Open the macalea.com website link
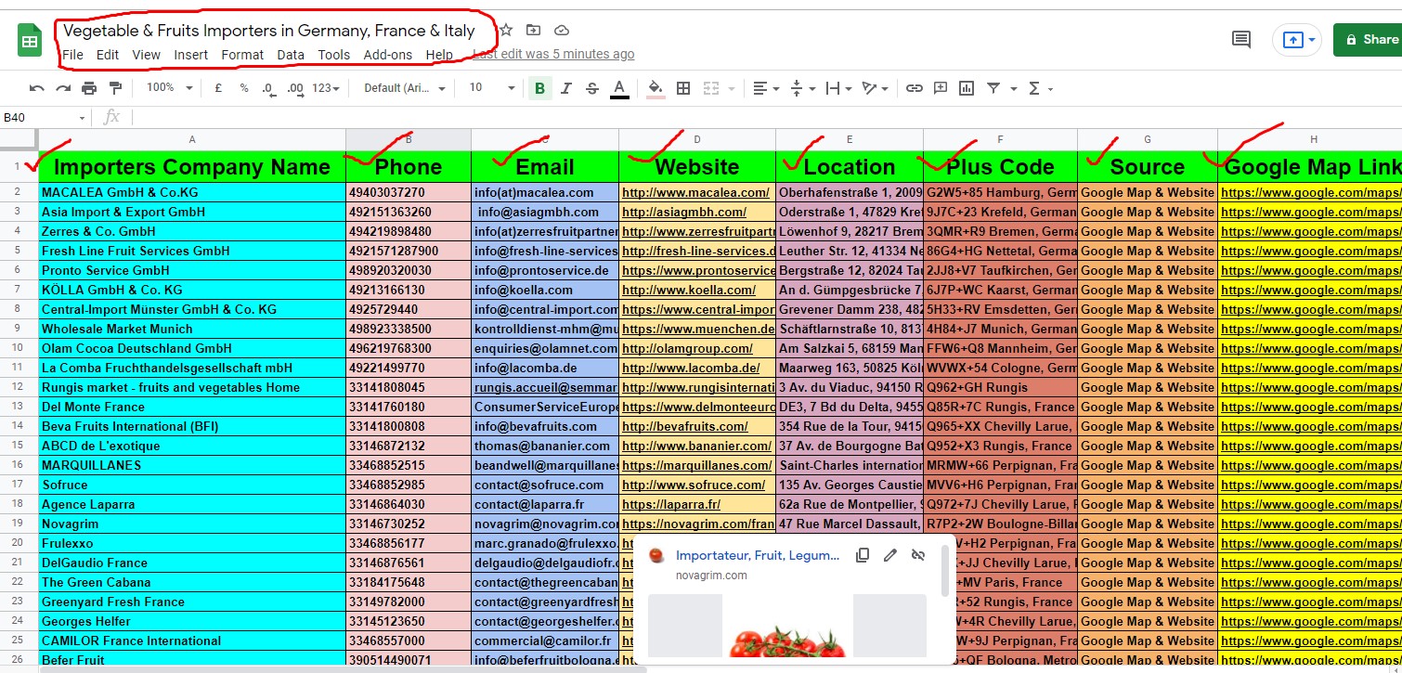The image size is (1402, 673). [x=695, y=193]
